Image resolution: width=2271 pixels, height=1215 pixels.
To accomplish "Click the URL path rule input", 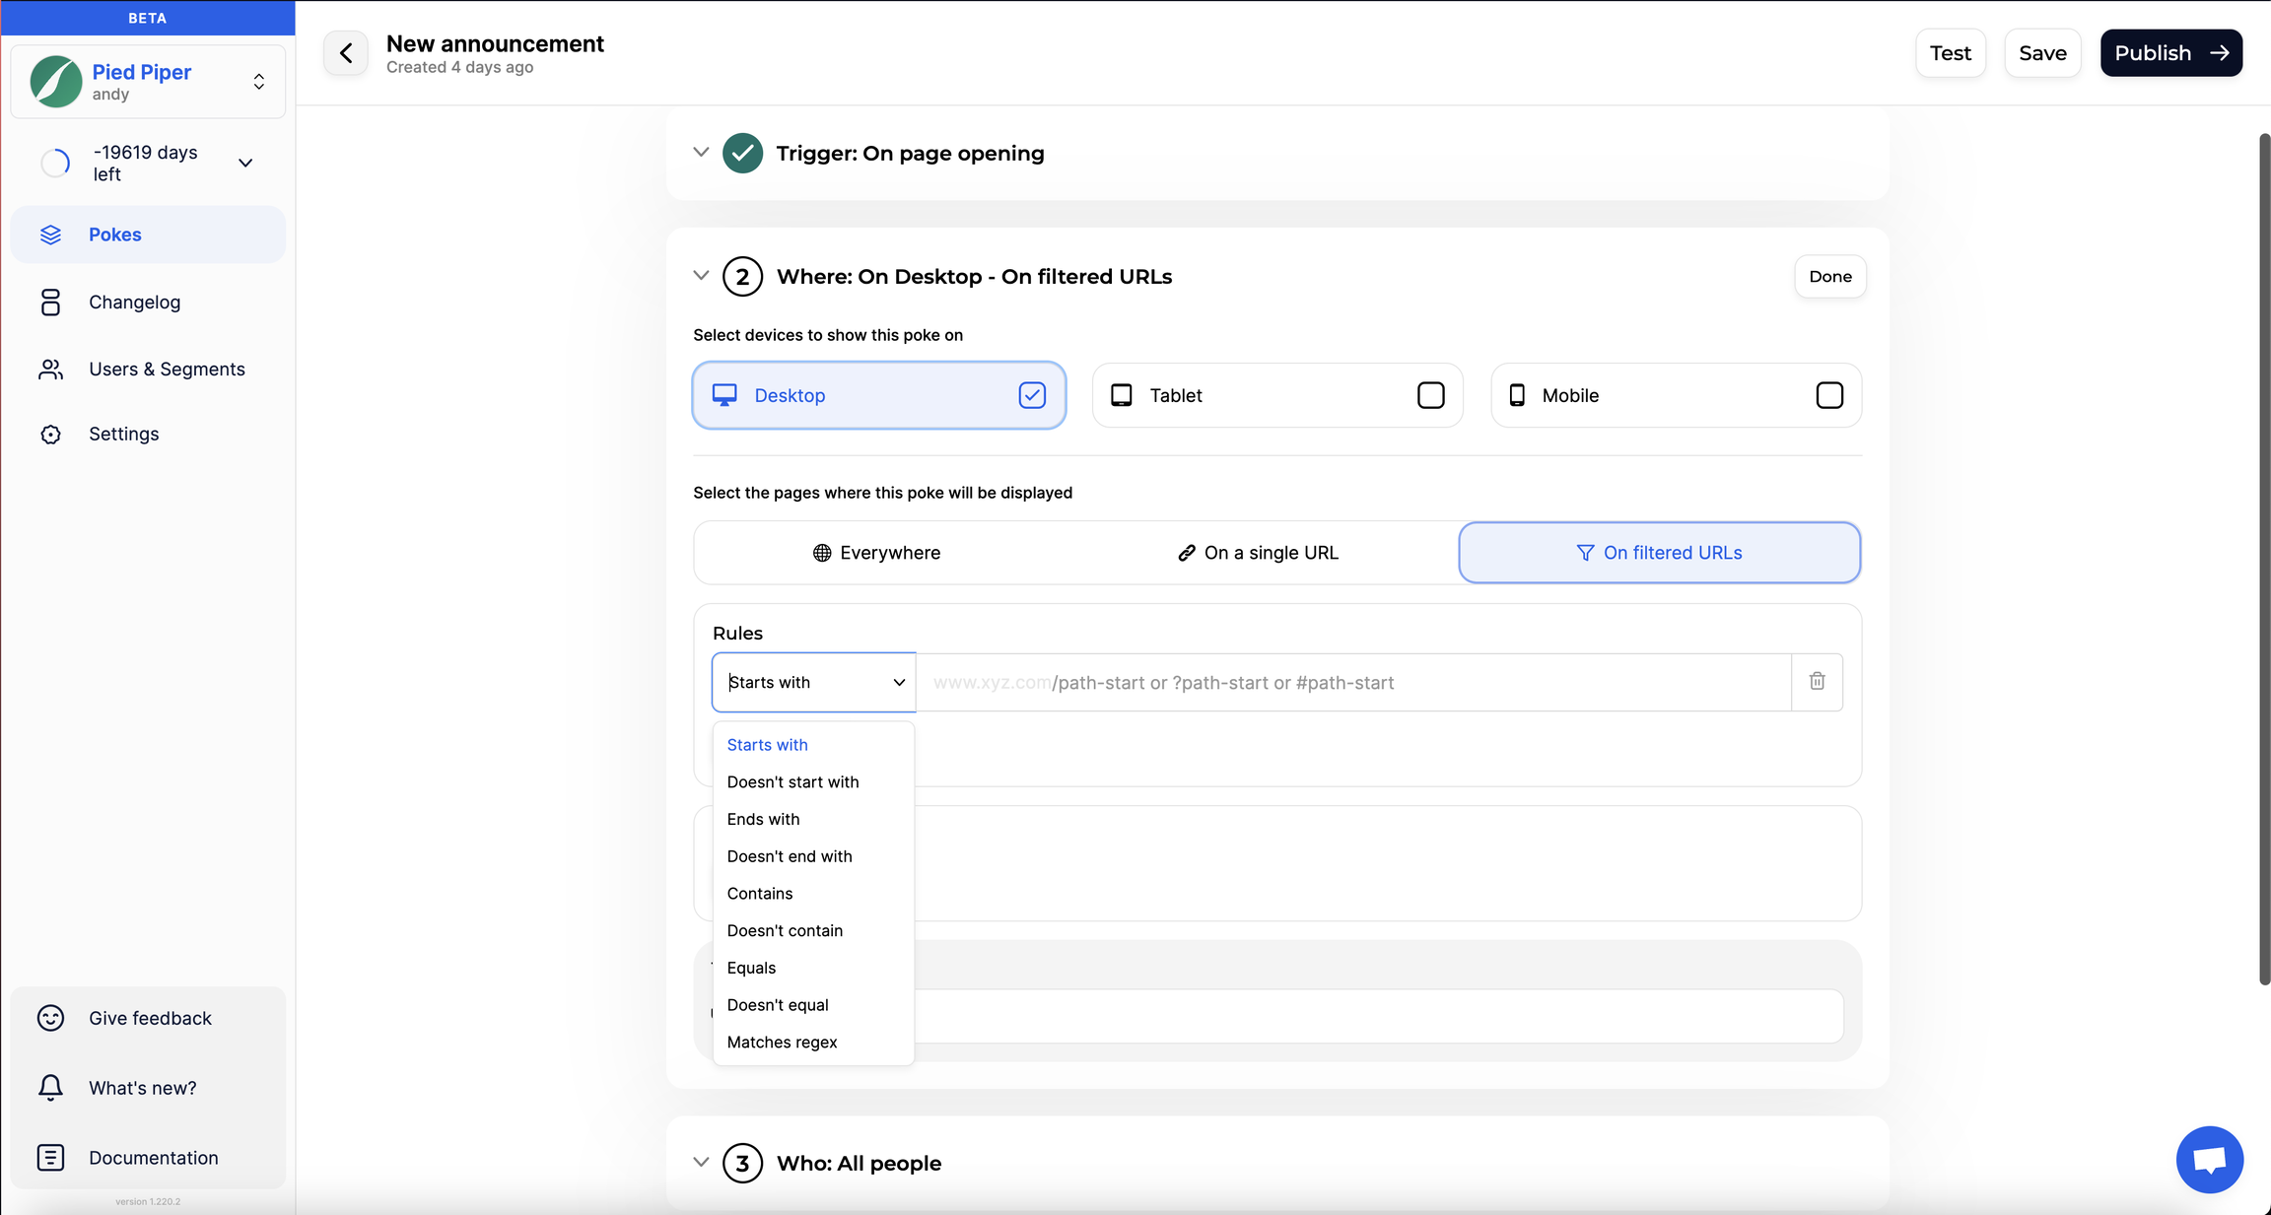I will (1352, 682).
